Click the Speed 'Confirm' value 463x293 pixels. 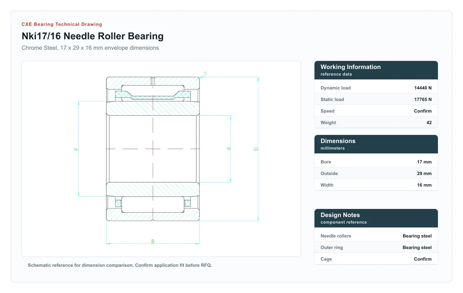(423, 111)
